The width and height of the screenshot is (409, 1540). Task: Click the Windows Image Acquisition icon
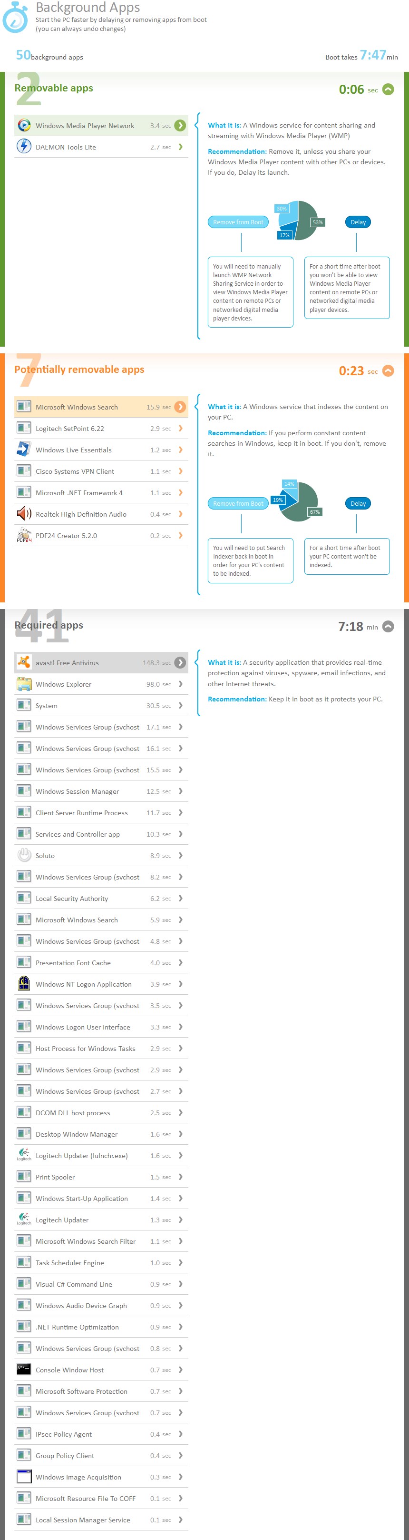(24, 1477)
